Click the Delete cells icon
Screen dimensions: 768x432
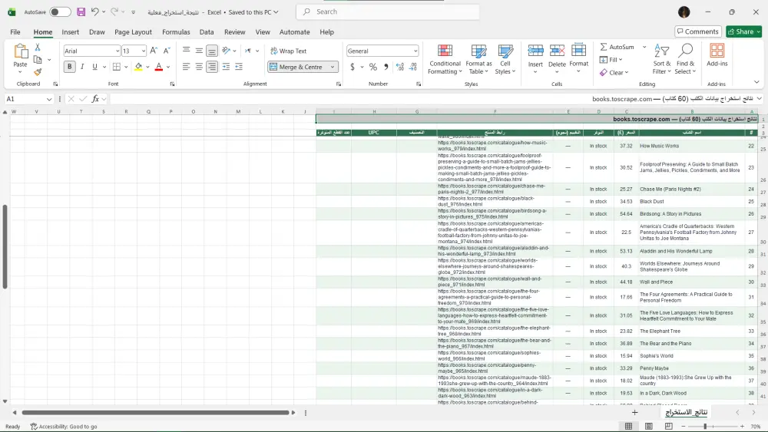click(557, 51)
